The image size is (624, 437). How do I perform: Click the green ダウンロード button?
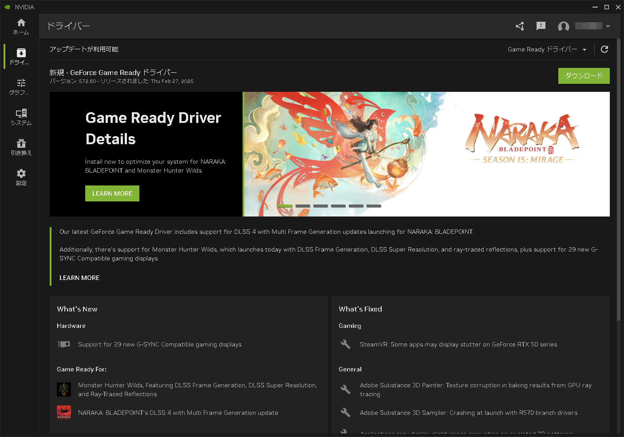584,76
